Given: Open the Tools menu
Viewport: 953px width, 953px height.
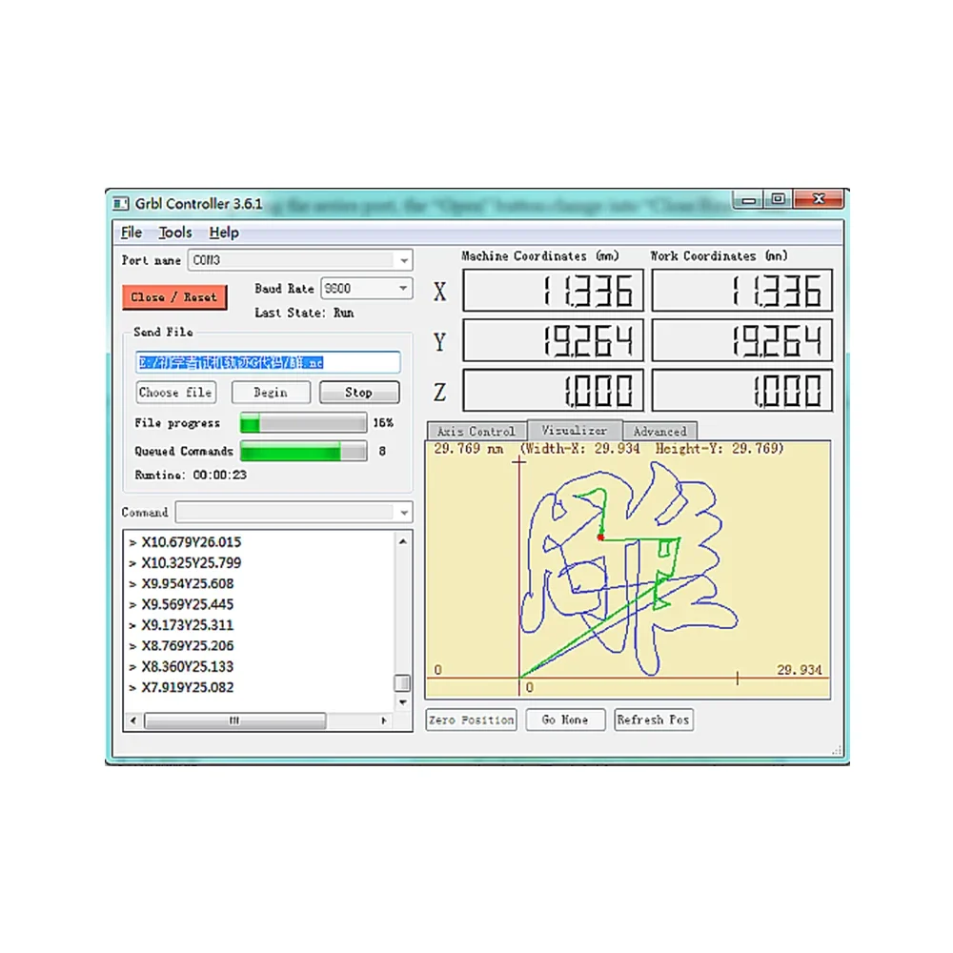Looking at the screenshot, I should coord(175,233).
